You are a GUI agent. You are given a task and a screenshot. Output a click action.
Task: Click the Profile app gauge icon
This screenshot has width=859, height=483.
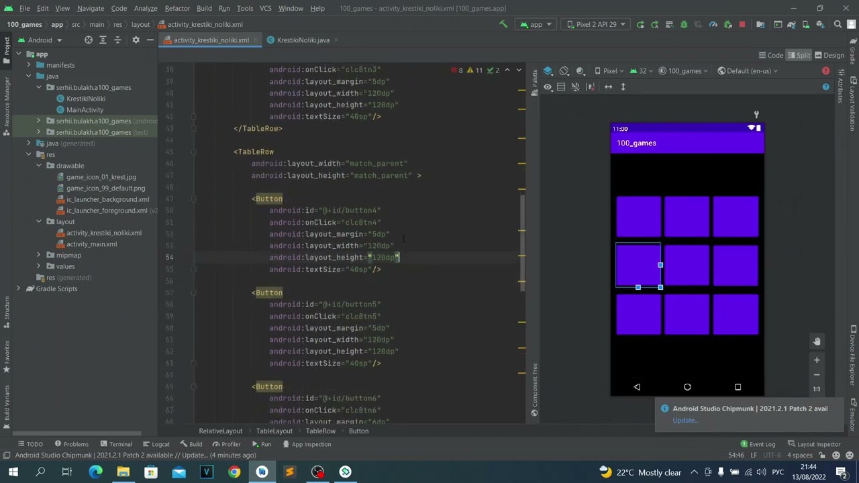pyautogui.click(x=713, y=24)
